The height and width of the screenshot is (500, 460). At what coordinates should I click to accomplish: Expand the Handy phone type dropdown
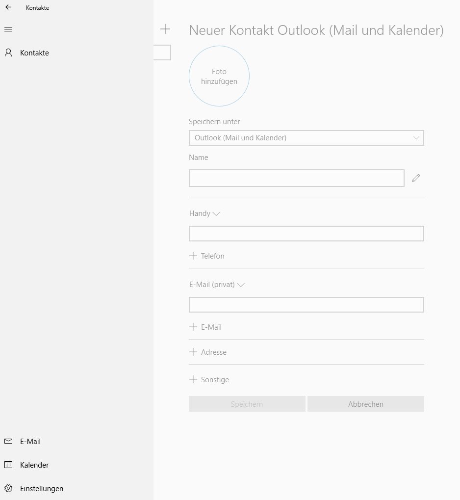pyautogui.click(x=204, y=213)
